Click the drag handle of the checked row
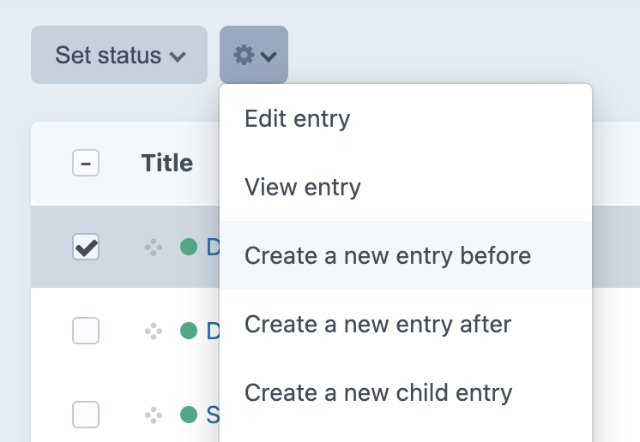Viewport: 640px width, 442px height. pyautogui.click(x=154, y=248)
